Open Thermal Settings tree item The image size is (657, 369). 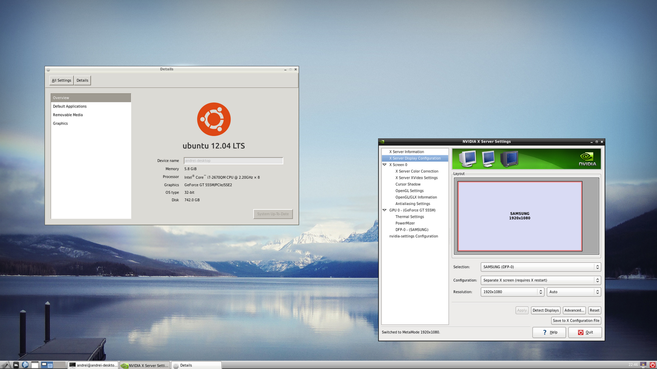[x=409, y=217]
